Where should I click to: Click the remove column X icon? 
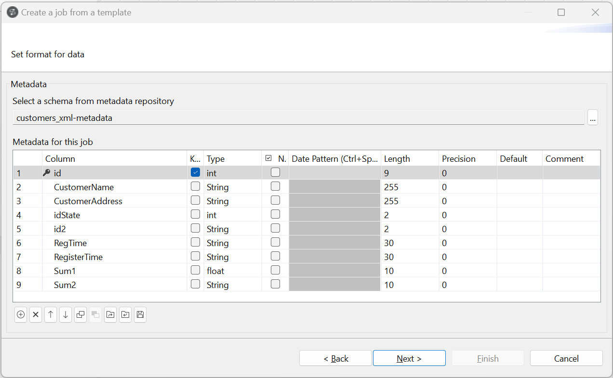[36, 315]
